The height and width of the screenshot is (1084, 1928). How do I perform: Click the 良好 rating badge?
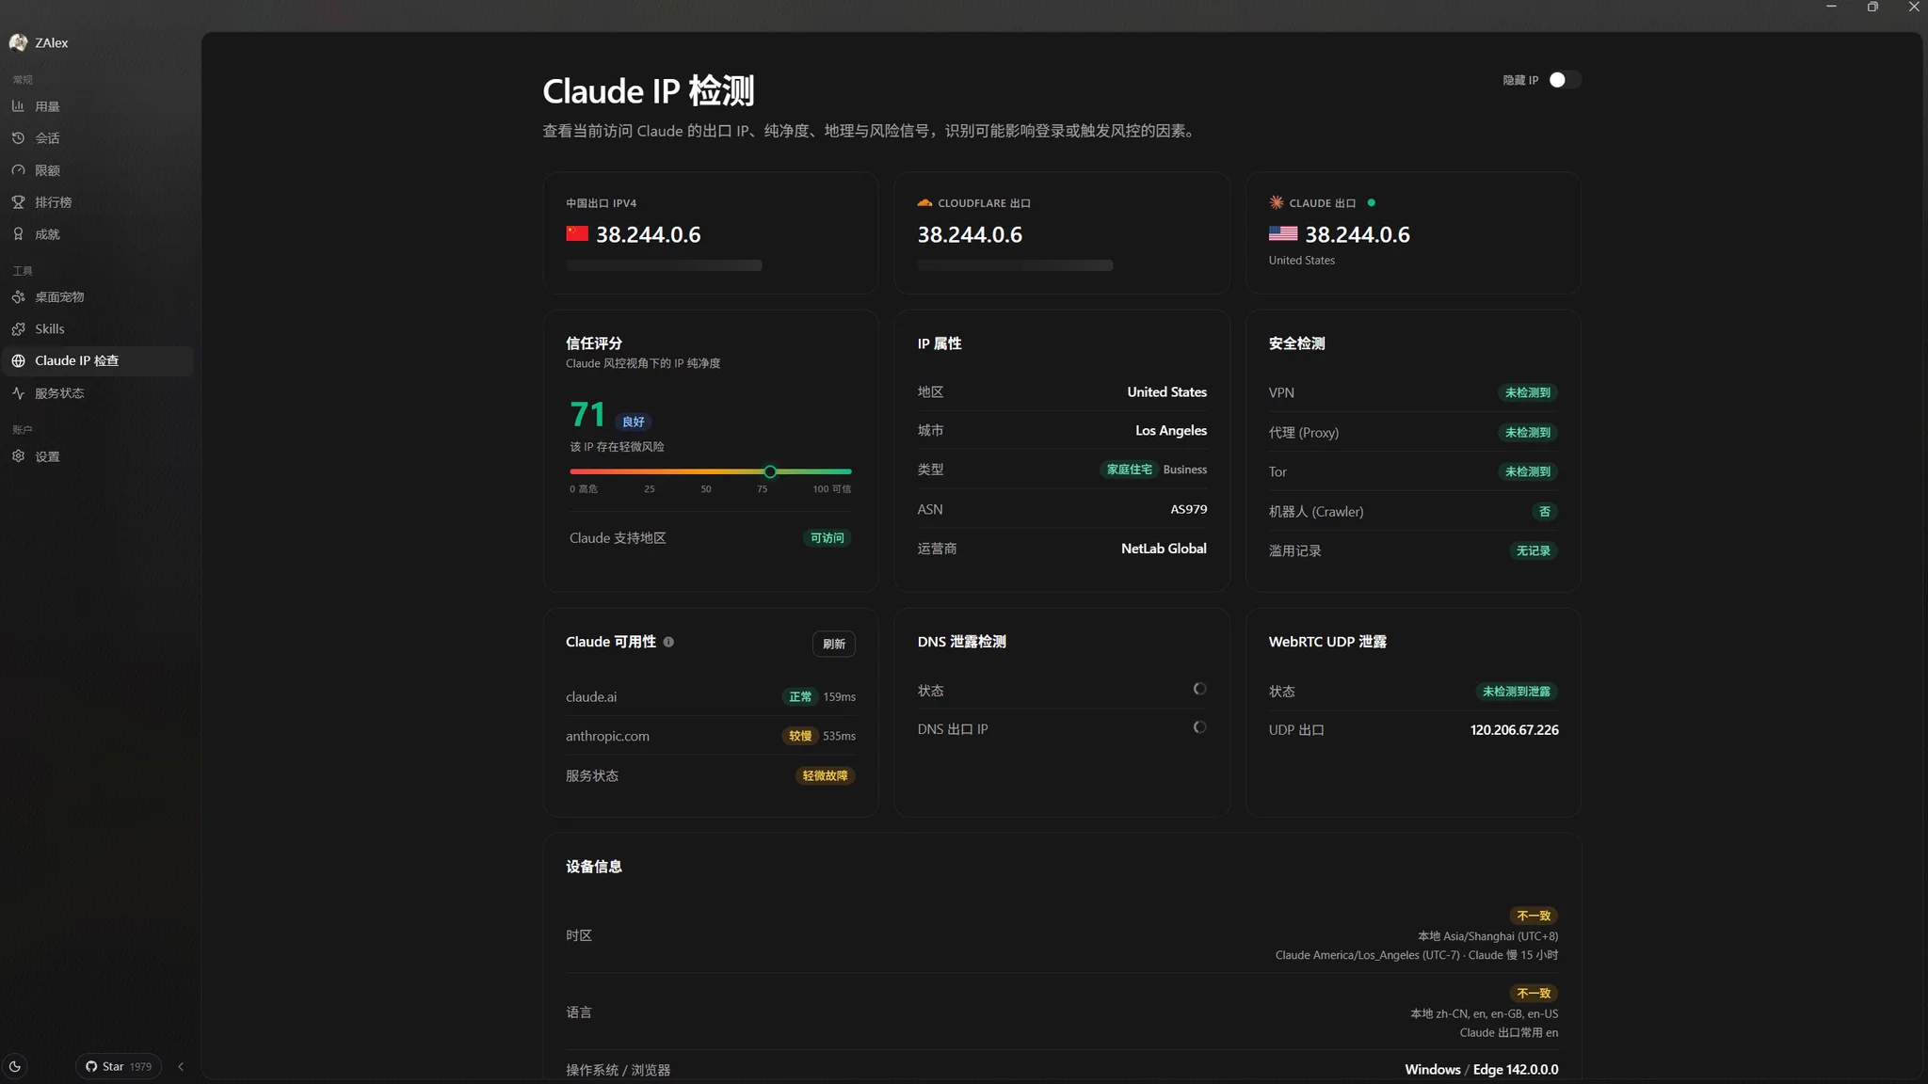[x=634, y=422]
